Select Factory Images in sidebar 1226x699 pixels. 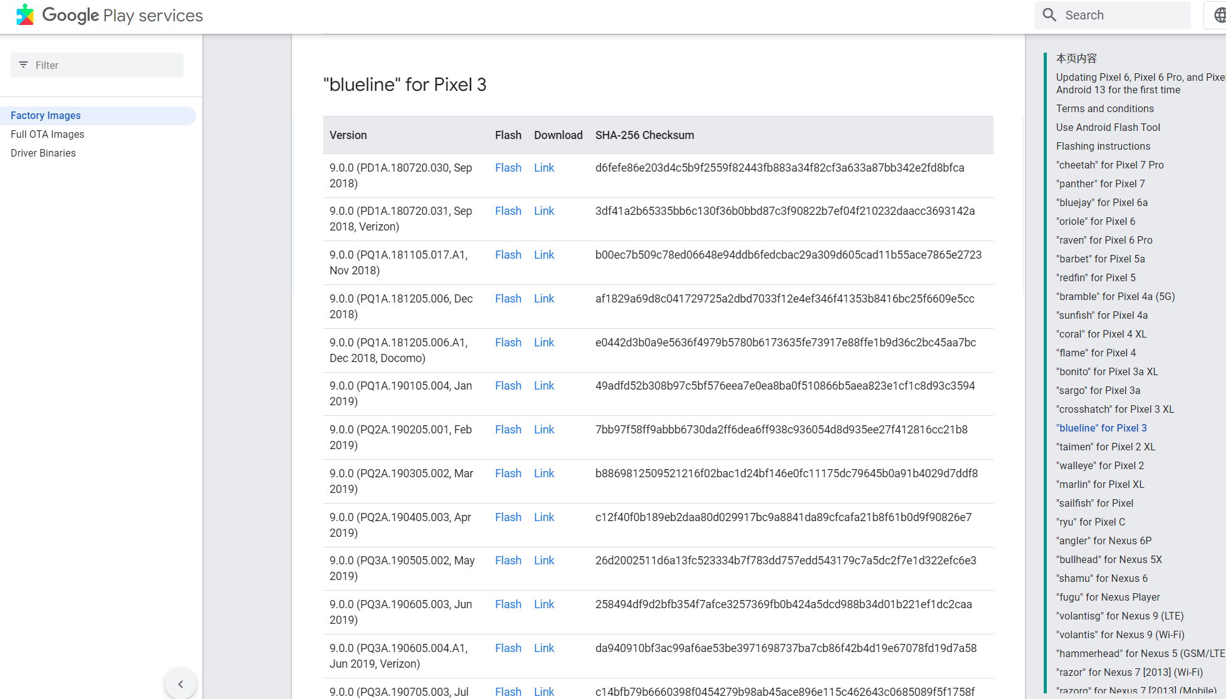tap(46, 115)
